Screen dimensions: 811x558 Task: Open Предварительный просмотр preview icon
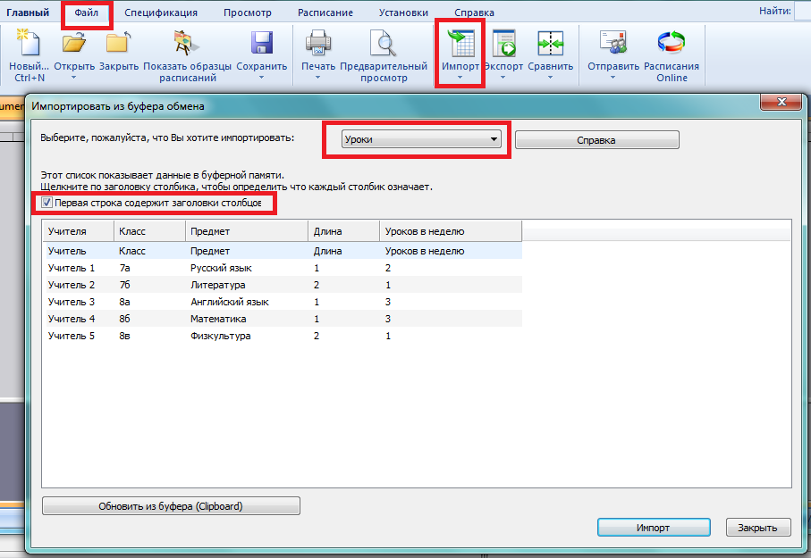[384, 43]
